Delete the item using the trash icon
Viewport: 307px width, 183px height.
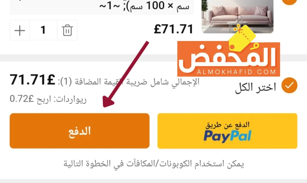[x=67, y=30]
